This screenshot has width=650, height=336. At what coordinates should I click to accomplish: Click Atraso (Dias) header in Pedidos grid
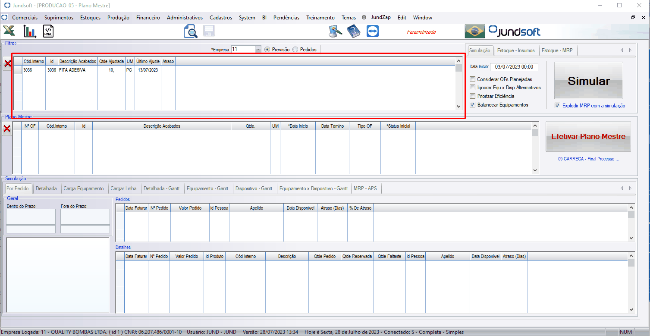click(332, 208)
